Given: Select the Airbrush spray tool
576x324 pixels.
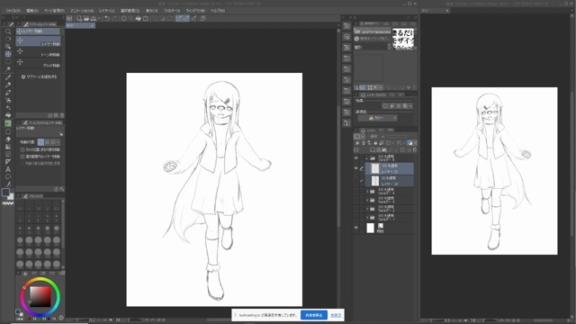Looking at the screenshot, I should point(8,100).
